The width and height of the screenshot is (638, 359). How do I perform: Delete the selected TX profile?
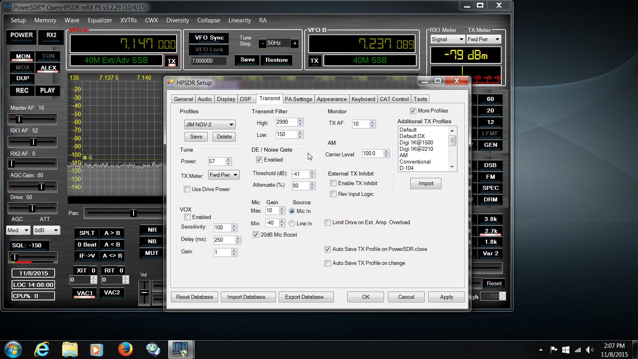[224, 136]
